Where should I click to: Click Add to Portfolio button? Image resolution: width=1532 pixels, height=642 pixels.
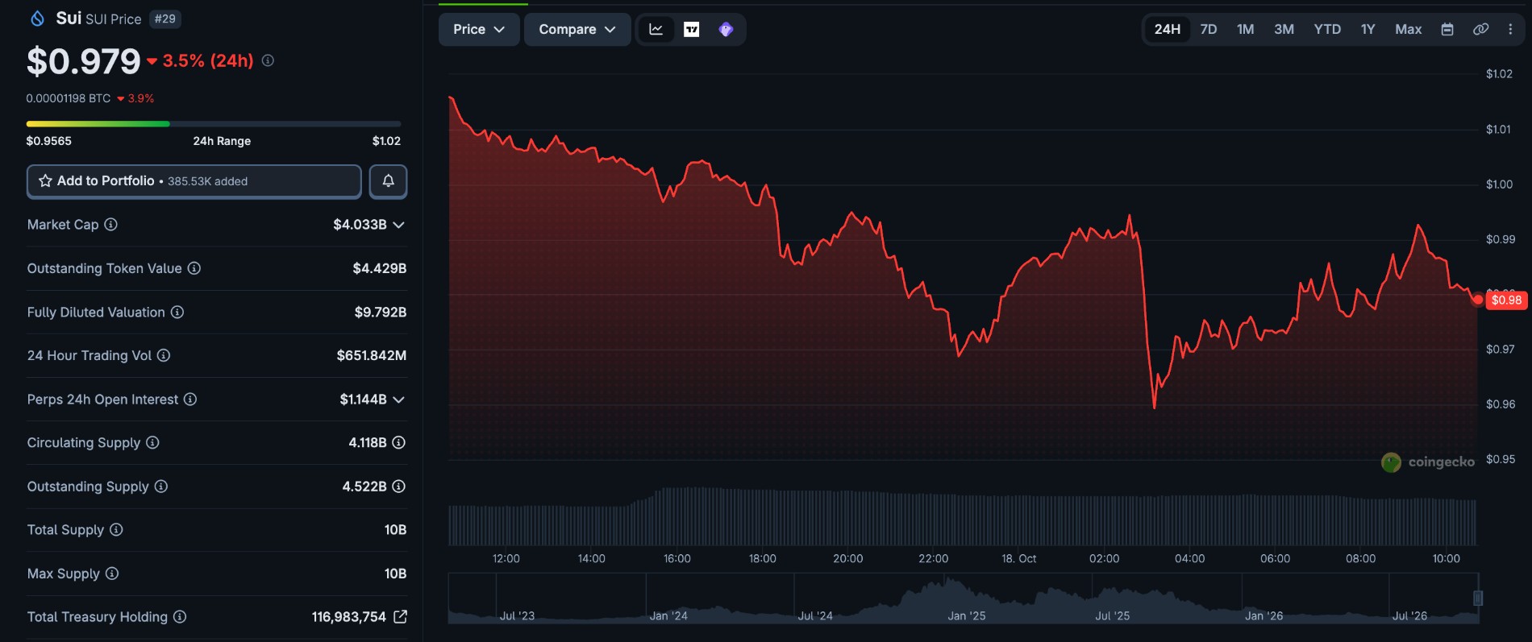[194, 181]
